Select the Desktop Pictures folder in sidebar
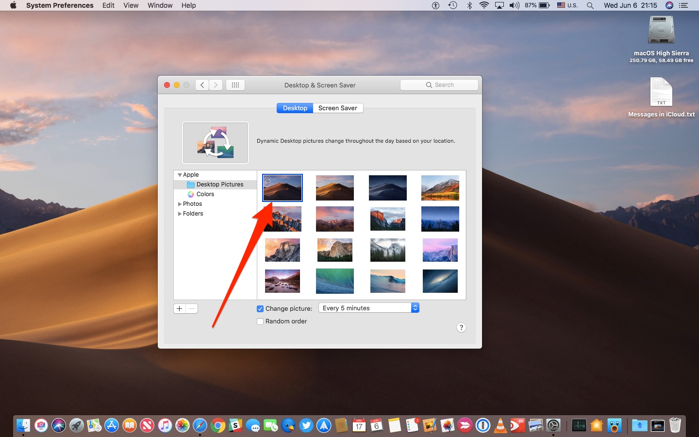Screen dimensions: 699x437 pyautogui.click(x=220, y=185)
